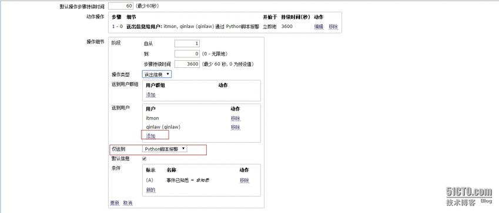Image resolution: width=499 pixels, height=213 pixels.
Task: Focus the 自从 step input field
Action: point(187,44)
